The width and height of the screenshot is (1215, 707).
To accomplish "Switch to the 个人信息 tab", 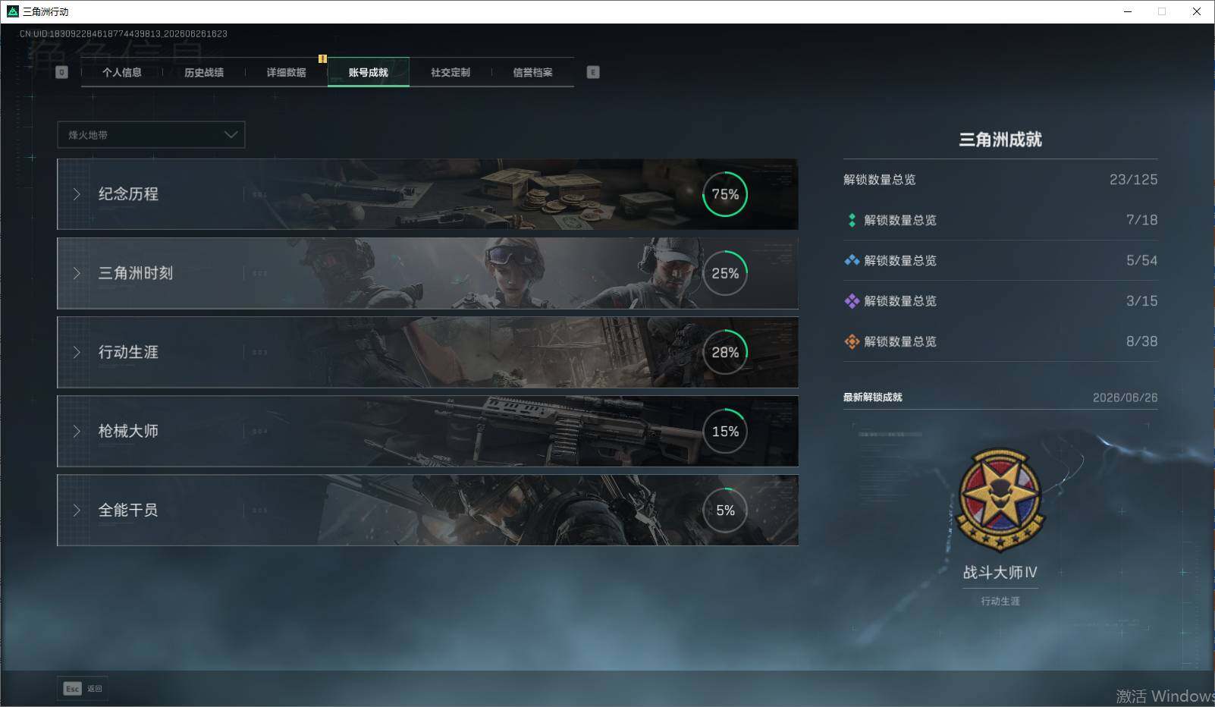I will pyautogui.click(x=122, y=73).
